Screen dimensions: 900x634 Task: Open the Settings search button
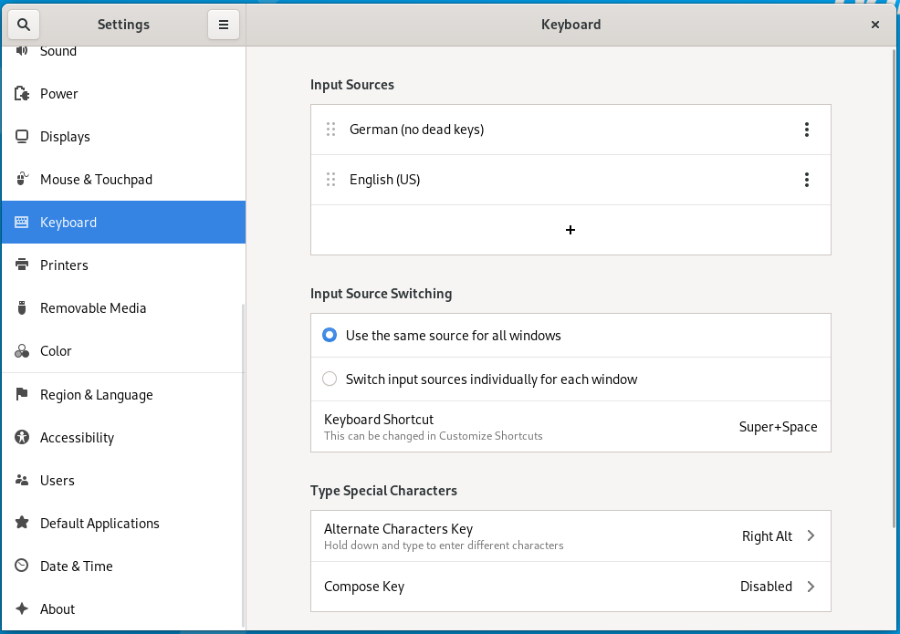[24, 24]
